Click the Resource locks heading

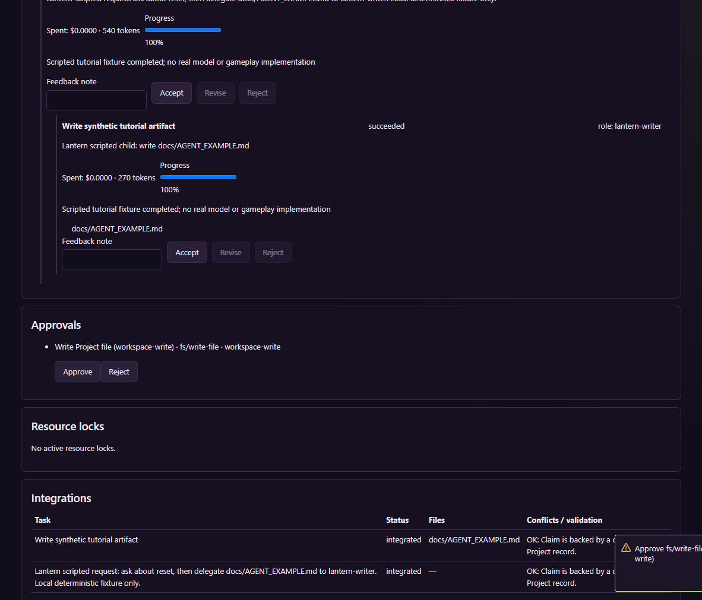coord(68,426)
